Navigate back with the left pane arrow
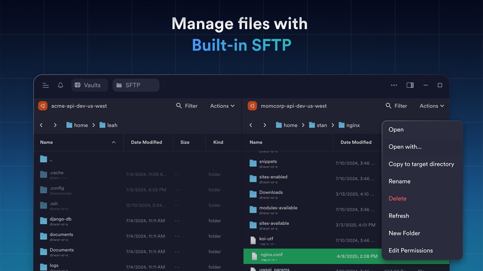The width and height of the screenshot is (483, 271). 41,125
